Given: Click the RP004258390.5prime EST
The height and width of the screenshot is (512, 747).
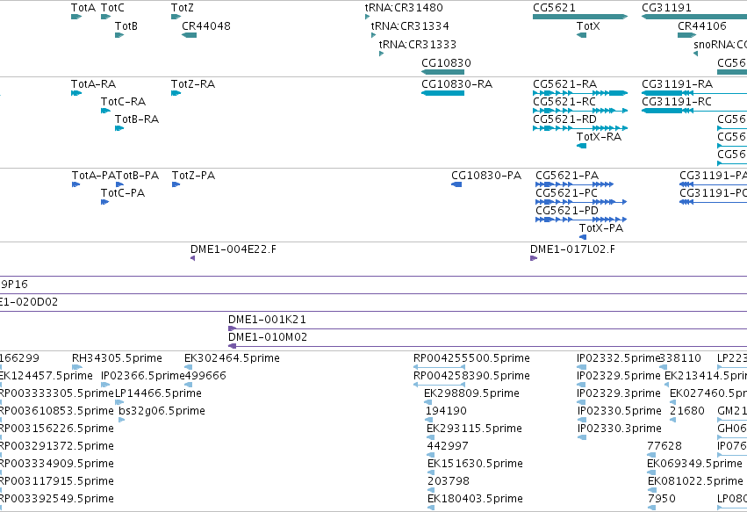Looking at the screenshot, I should tap(439, 385).
